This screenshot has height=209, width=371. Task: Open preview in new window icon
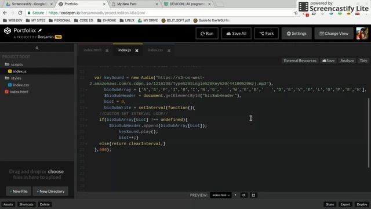253,195
